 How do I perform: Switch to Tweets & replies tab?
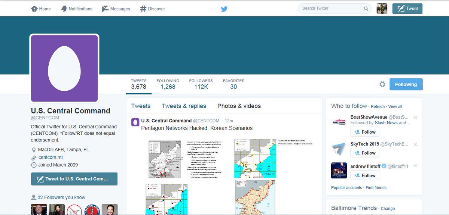tap(184, 106)
